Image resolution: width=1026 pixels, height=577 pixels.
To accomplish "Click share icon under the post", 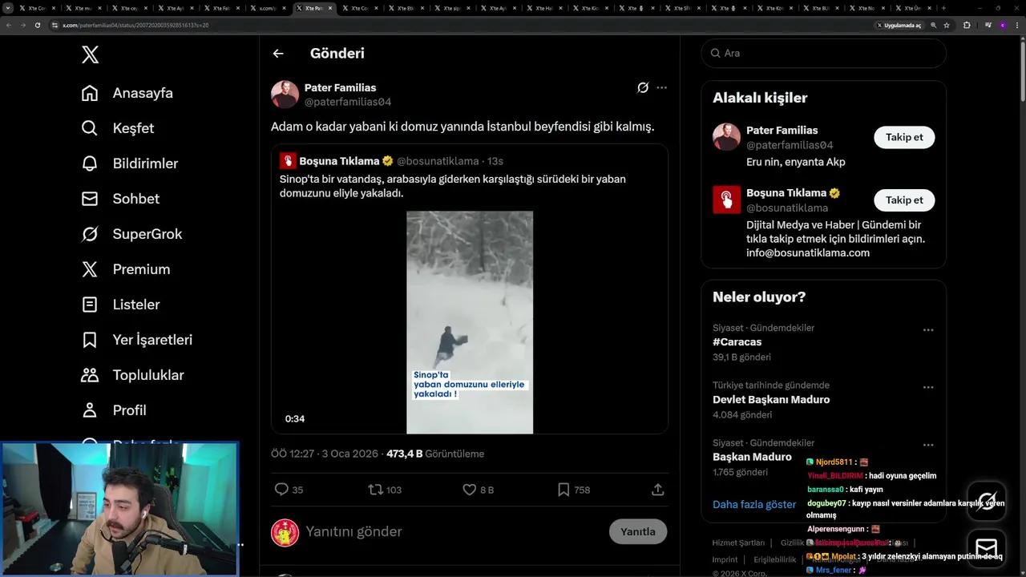I will click(658, 489).
